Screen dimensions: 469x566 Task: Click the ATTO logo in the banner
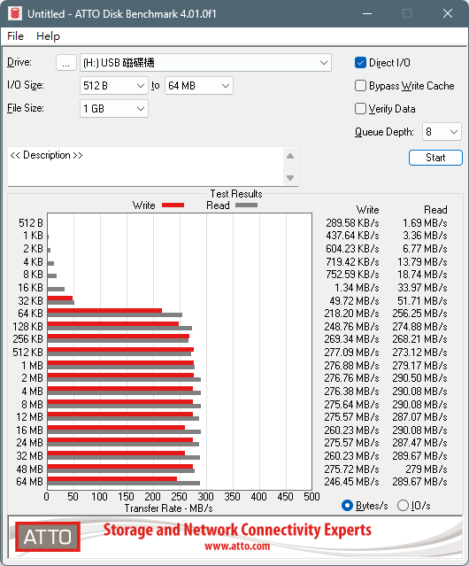48,537
